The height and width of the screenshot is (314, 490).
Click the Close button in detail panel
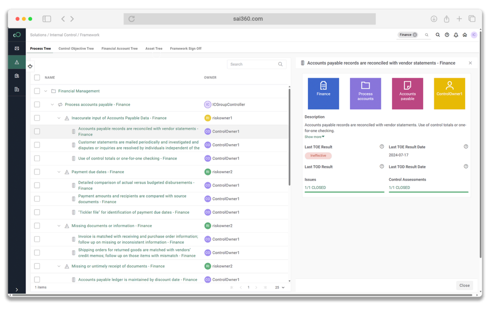[x=464, y=285]
